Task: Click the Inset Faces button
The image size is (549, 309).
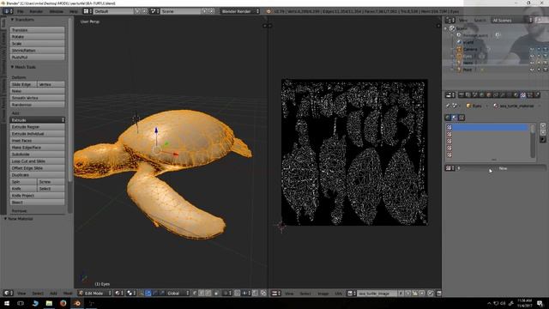Action: tap(38, 141)
